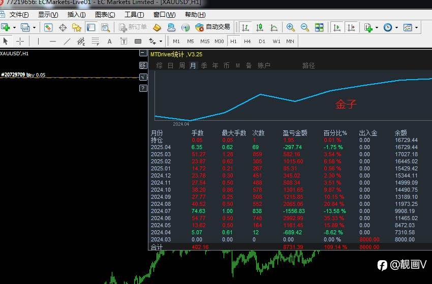The height and width of the screenshot is (284, 432).
Task: Select the crosshair tool
Action: (x=20, y=41)
